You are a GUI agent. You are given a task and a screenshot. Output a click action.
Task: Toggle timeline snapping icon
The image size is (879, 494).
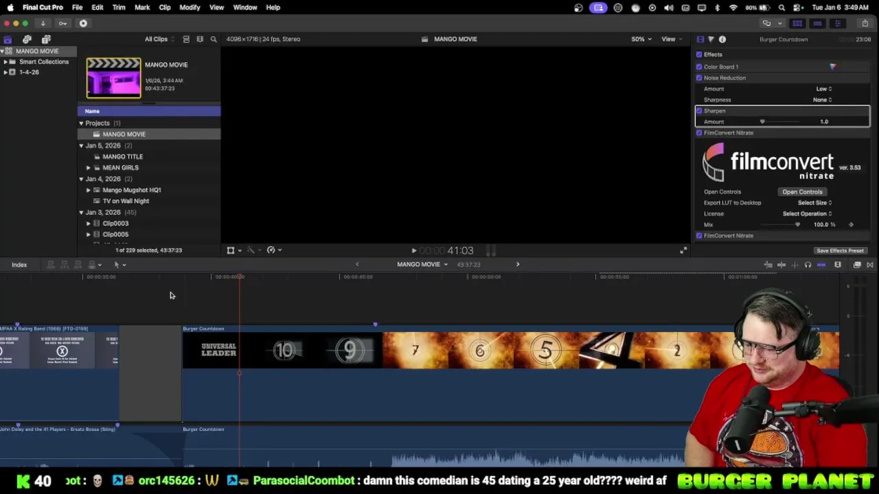click(x=821, y=265)
